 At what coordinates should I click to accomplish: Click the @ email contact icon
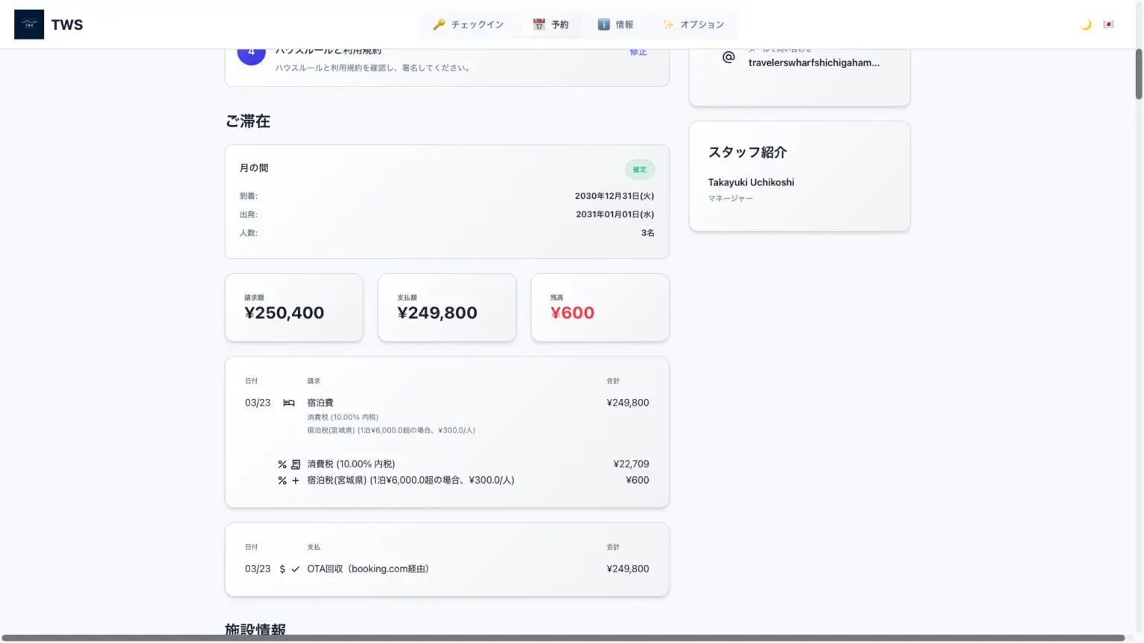tap(728, 57)
